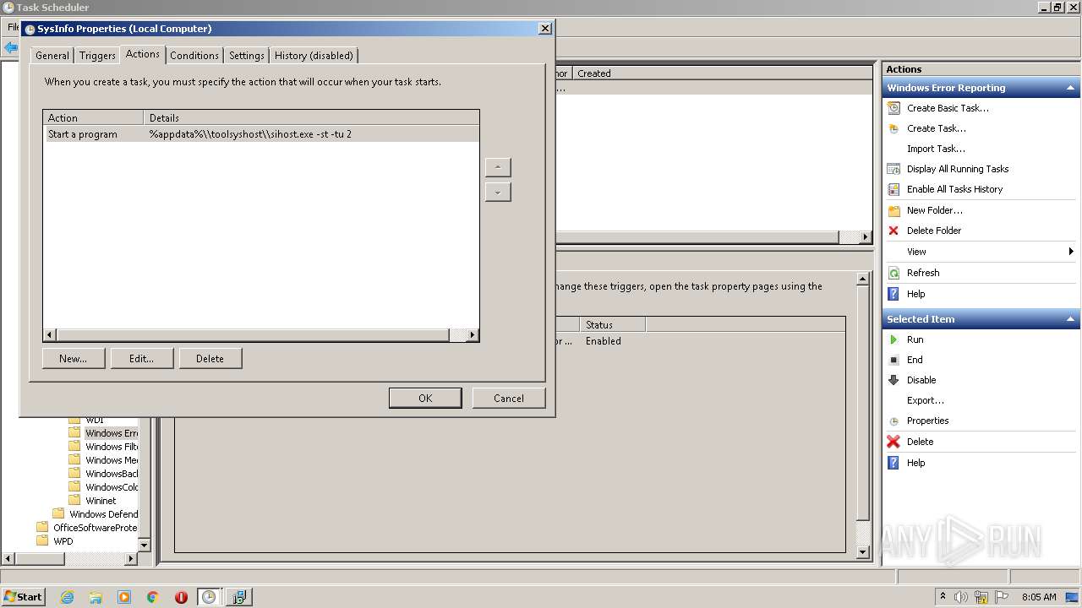This screenshot has width=1082, height=608.
Task: Click the green Run icon
Action: pyautogui.click(x=893, y=339)
